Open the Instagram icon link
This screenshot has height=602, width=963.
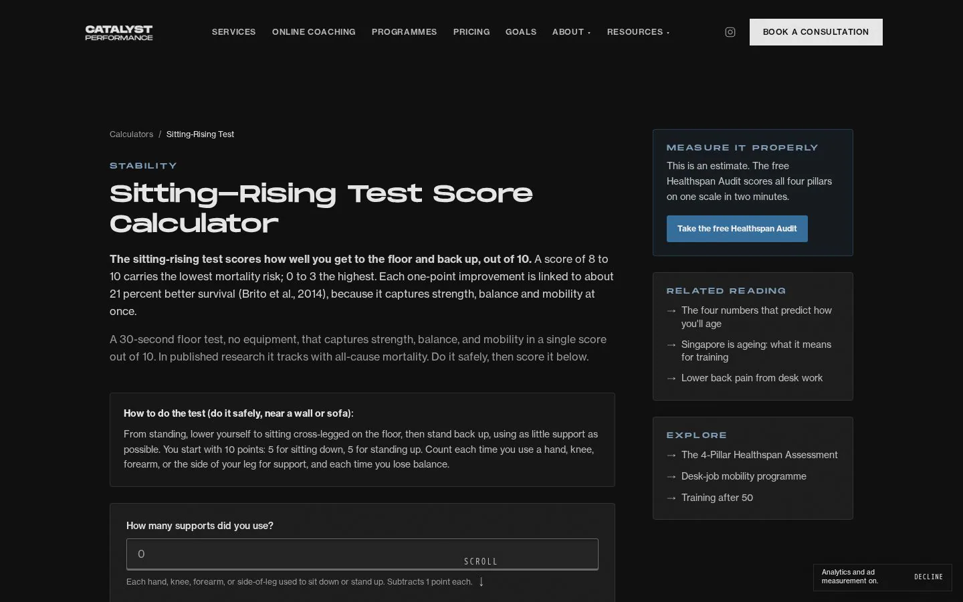(x=730, y=32)
